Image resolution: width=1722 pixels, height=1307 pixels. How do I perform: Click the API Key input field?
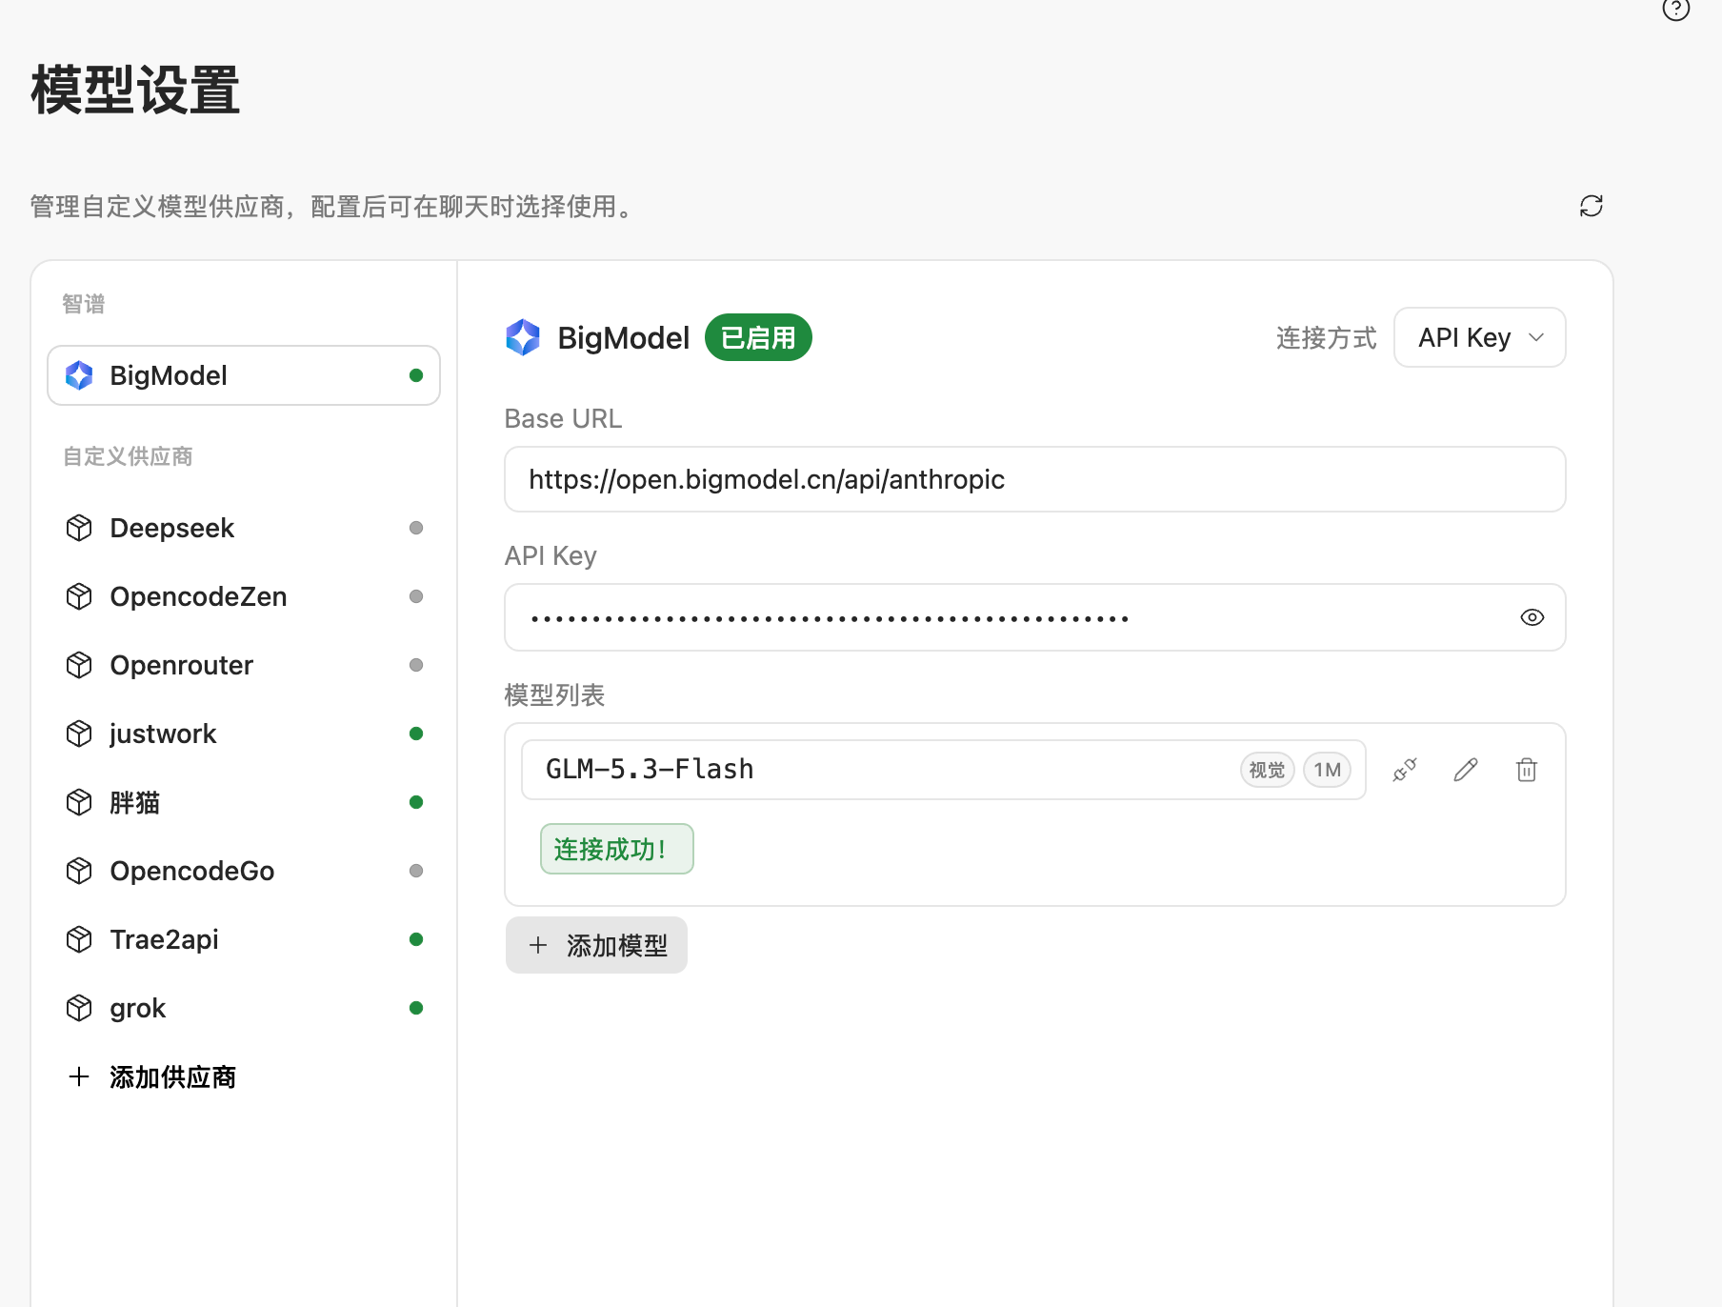point(1035,617)
